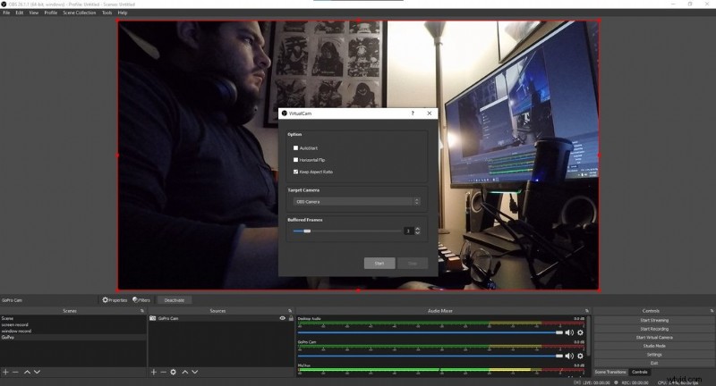
Task: Switch to Controls tab
Action: 639,372
